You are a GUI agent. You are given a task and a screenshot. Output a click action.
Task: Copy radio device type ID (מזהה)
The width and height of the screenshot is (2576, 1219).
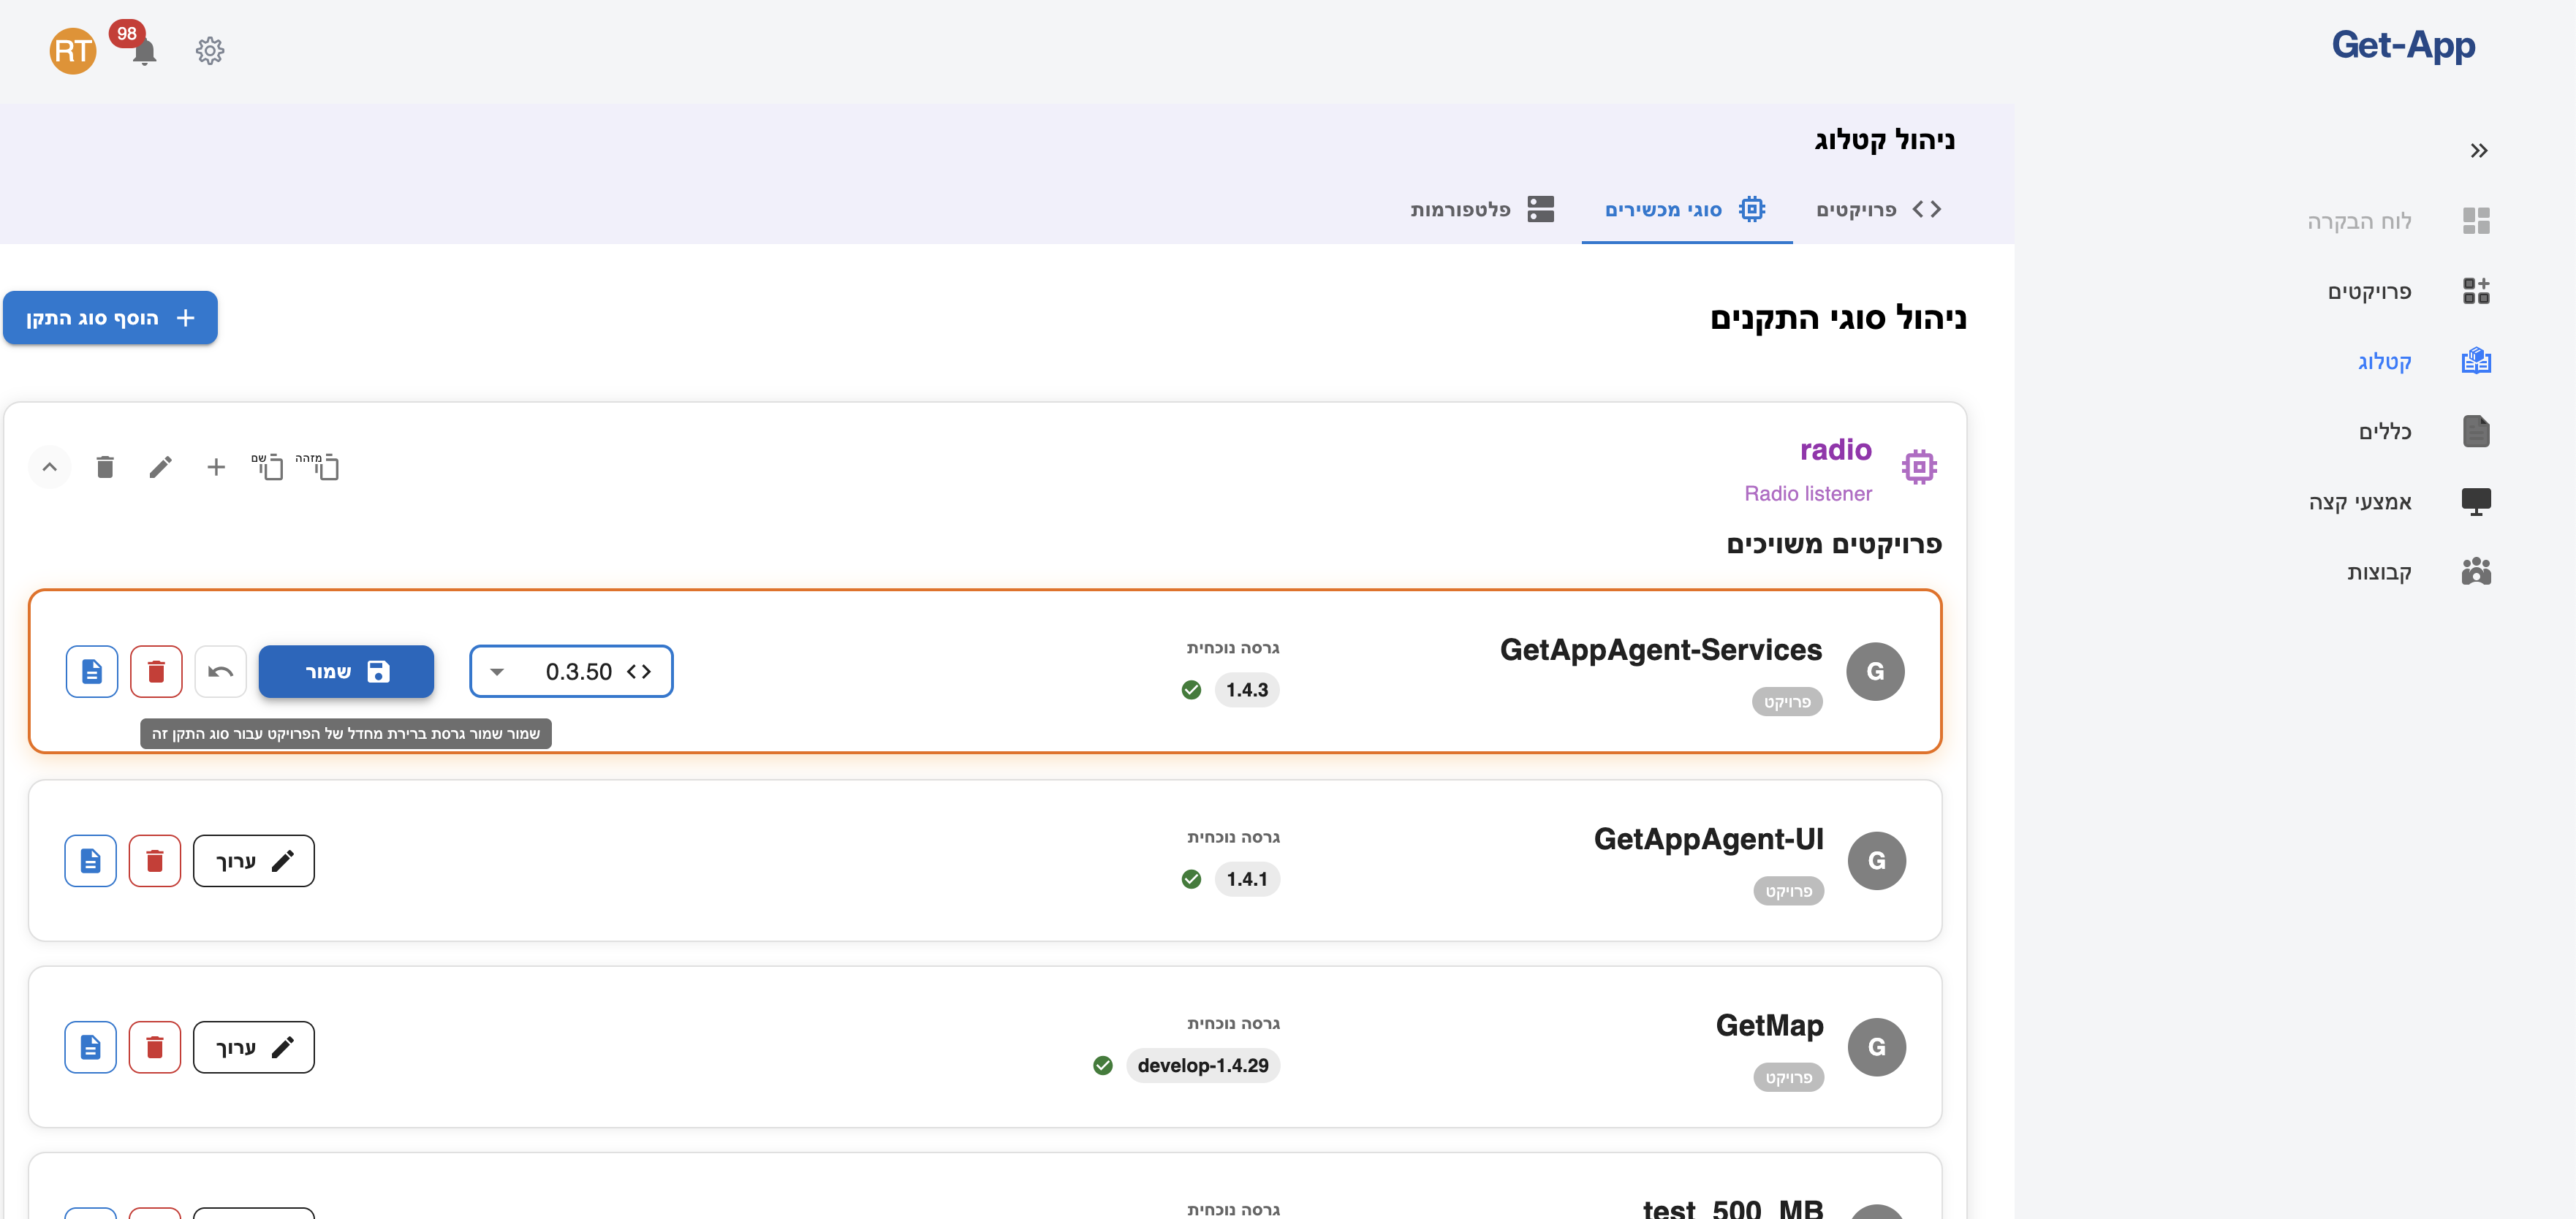318,467
